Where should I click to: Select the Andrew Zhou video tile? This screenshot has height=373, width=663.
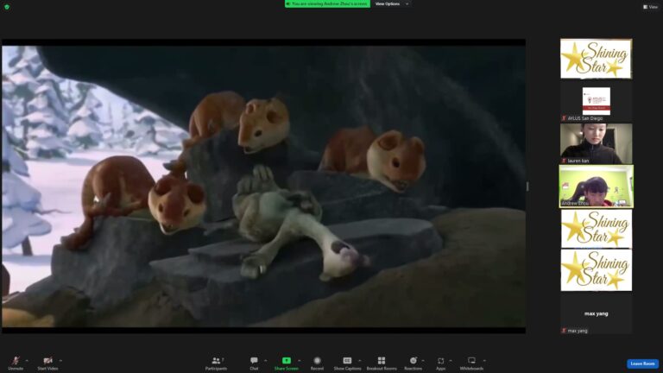point(597,186)
